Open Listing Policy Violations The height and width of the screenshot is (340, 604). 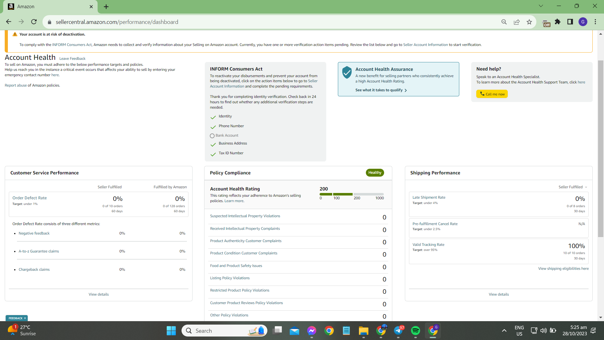point(230,278)
